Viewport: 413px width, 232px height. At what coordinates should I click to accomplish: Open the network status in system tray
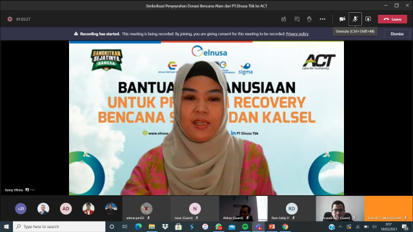pyautogui.click(x=358, y=226)
